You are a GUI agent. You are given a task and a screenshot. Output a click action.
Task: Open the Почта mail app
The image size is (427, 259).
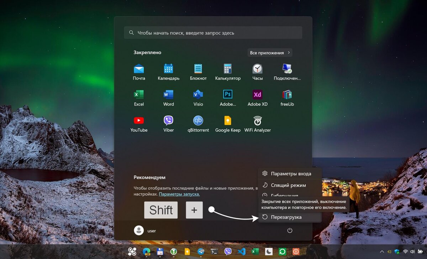pyautogui.click(x=139, y=72)
